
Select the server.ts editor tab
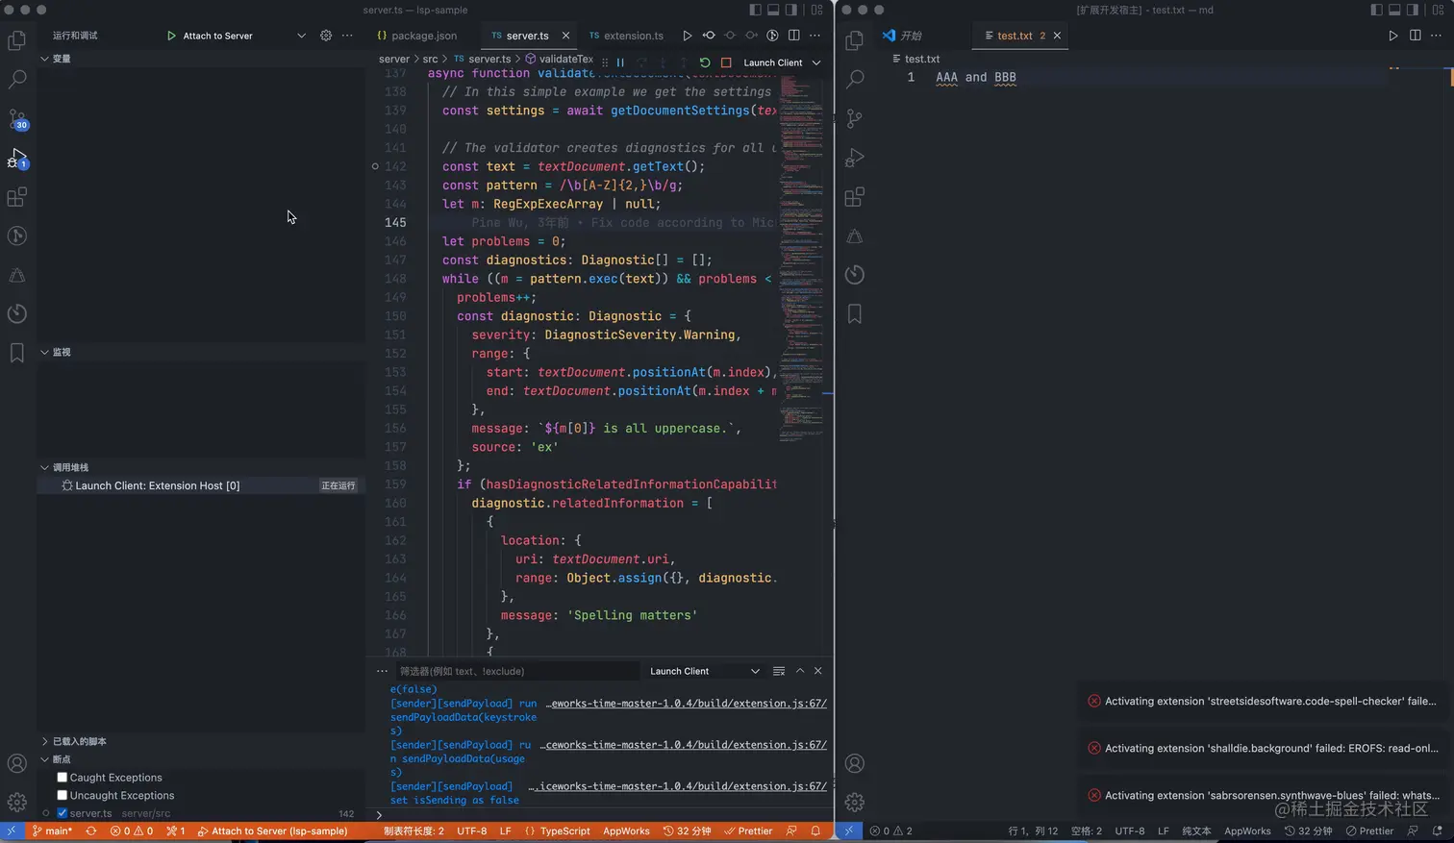527,36
